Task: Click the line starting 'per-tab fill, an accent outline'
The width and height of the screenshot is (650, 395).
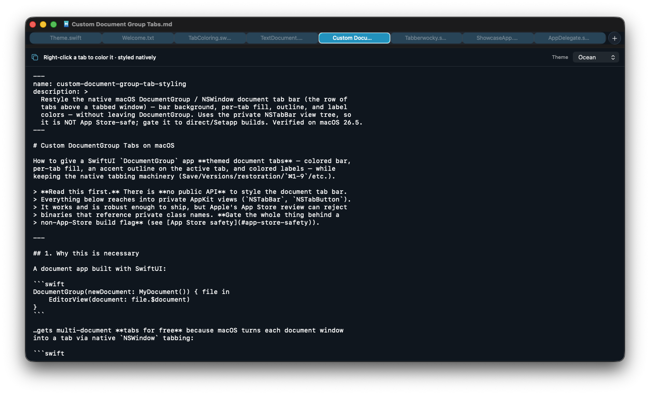Action: coord(184,169)
